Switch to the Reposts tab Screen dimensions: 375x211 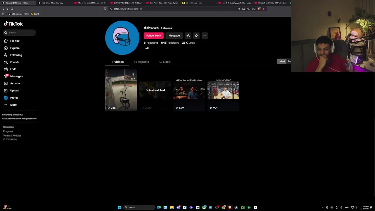(142, 62)
